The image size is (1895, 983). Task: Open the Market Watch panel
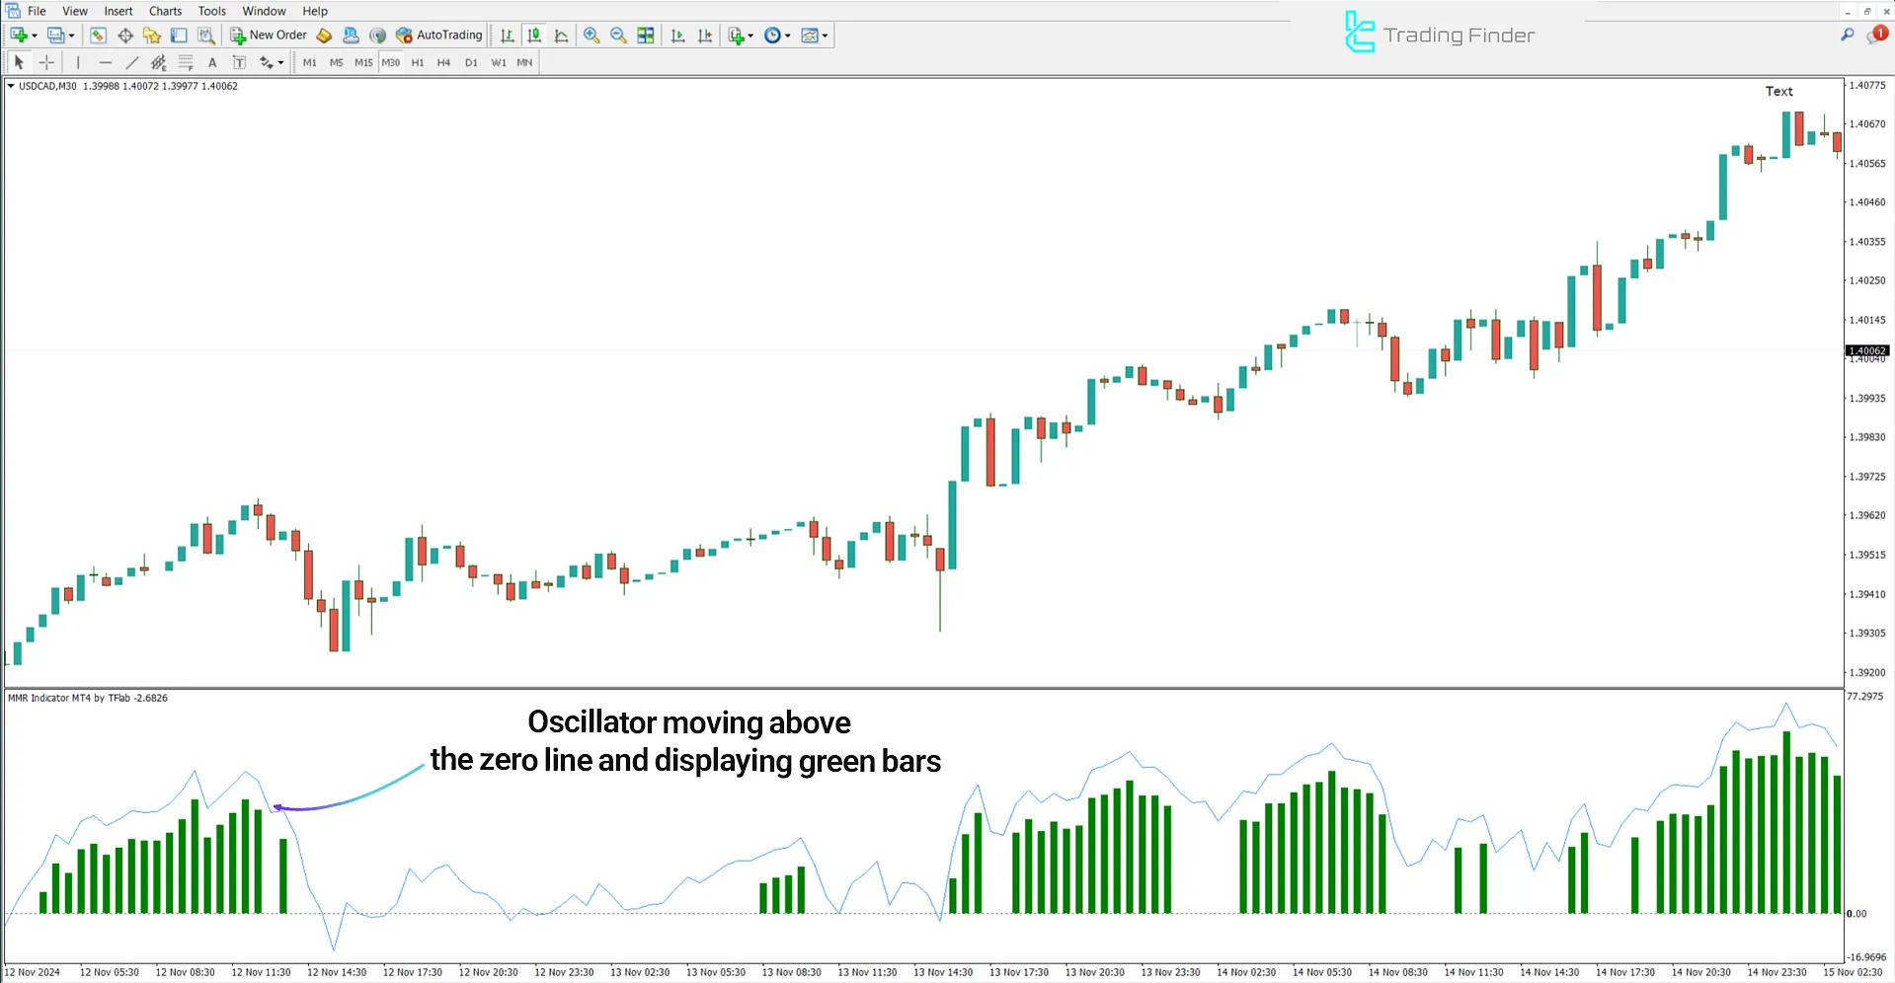coord(97,36)
